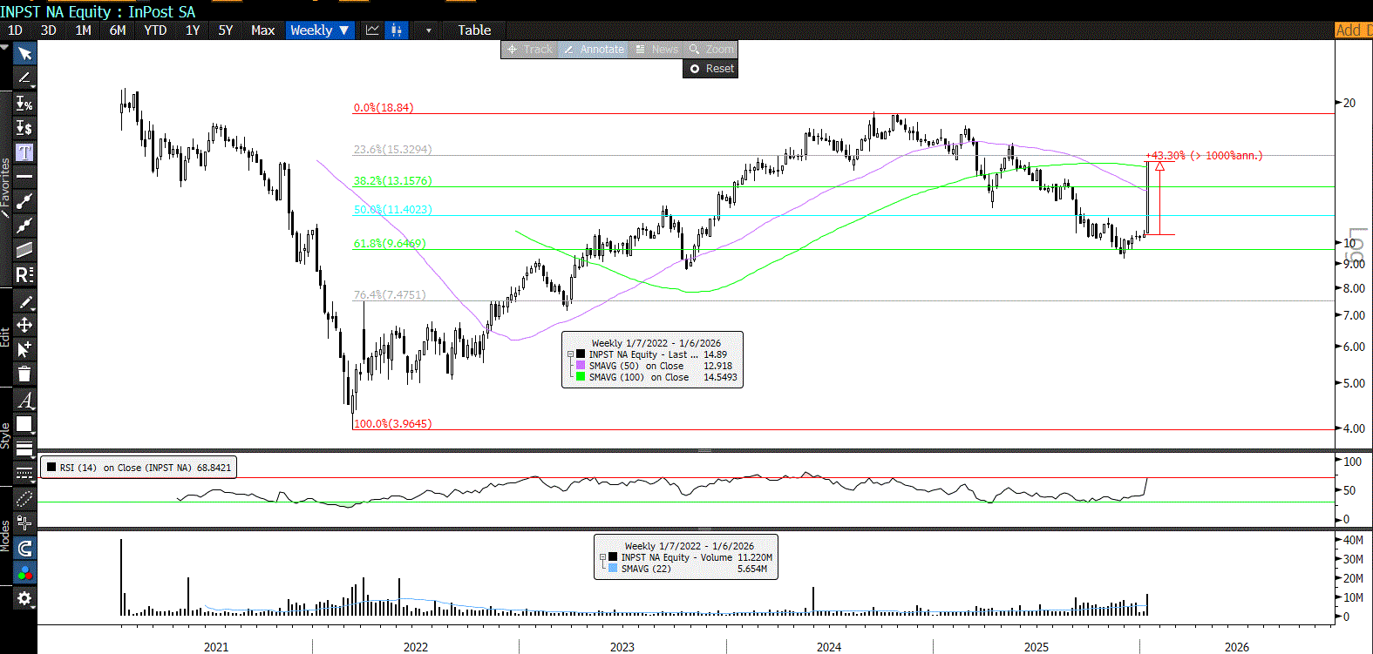Open the dropdown arrow beside chart type icons
1373x654 pixels.
[x=428, y=30]
